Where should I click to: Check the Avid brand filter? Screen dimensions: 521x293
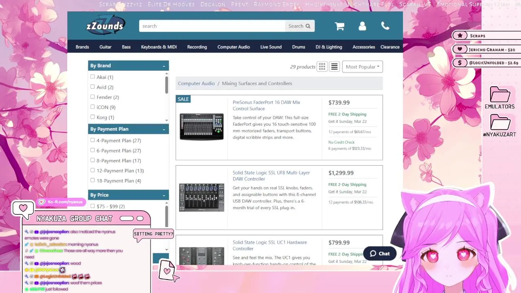(92, 87)
